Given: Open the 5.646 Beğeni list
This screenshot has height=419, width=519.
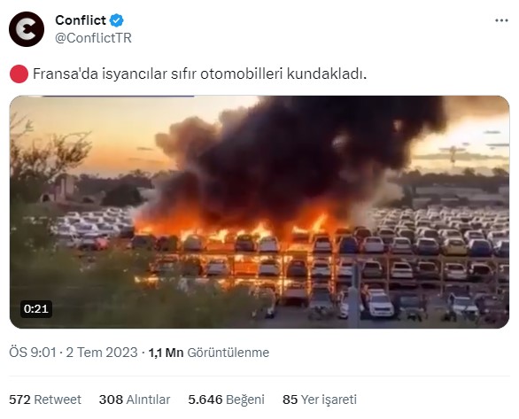Looking at the screenshot, I should click(226, 400).
